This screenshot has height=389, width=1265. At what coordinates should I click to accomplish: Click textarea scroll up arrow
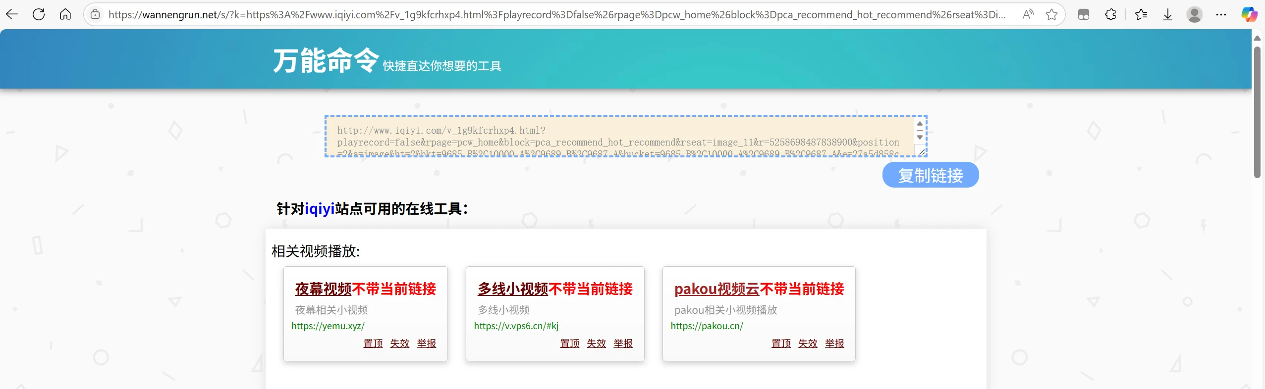coord(920,124)
